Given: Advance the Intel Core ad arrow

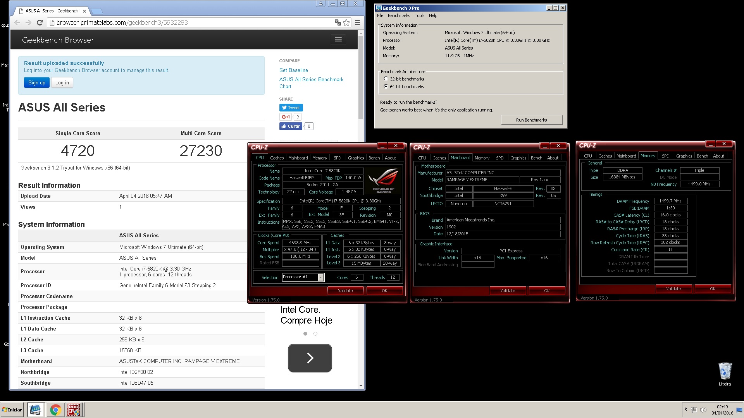Looking at the screenshot, I should pyautogui.click(x=310, y=358).
